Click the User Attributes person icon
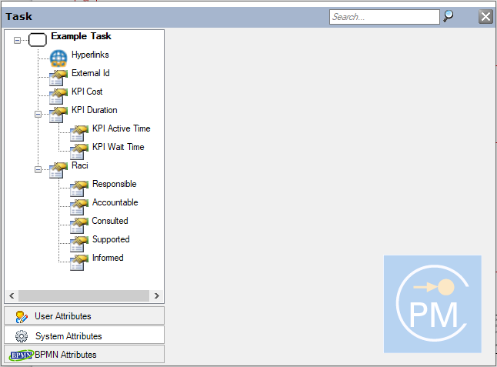 point(22,317)
